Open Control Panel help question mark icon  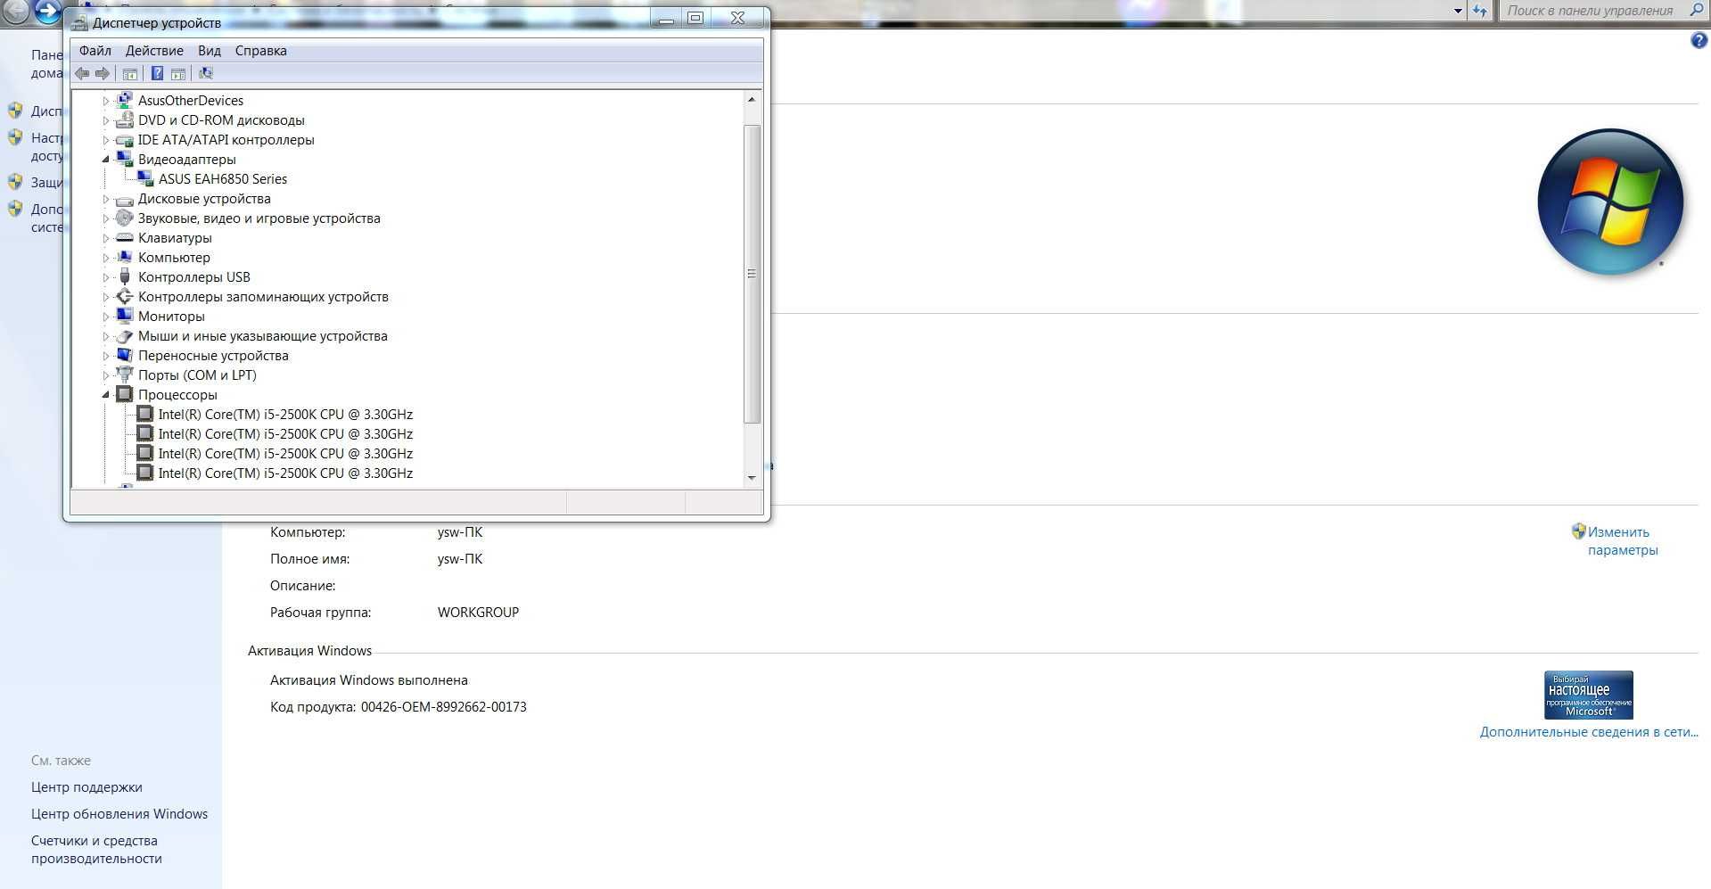tap(1699, 41)
